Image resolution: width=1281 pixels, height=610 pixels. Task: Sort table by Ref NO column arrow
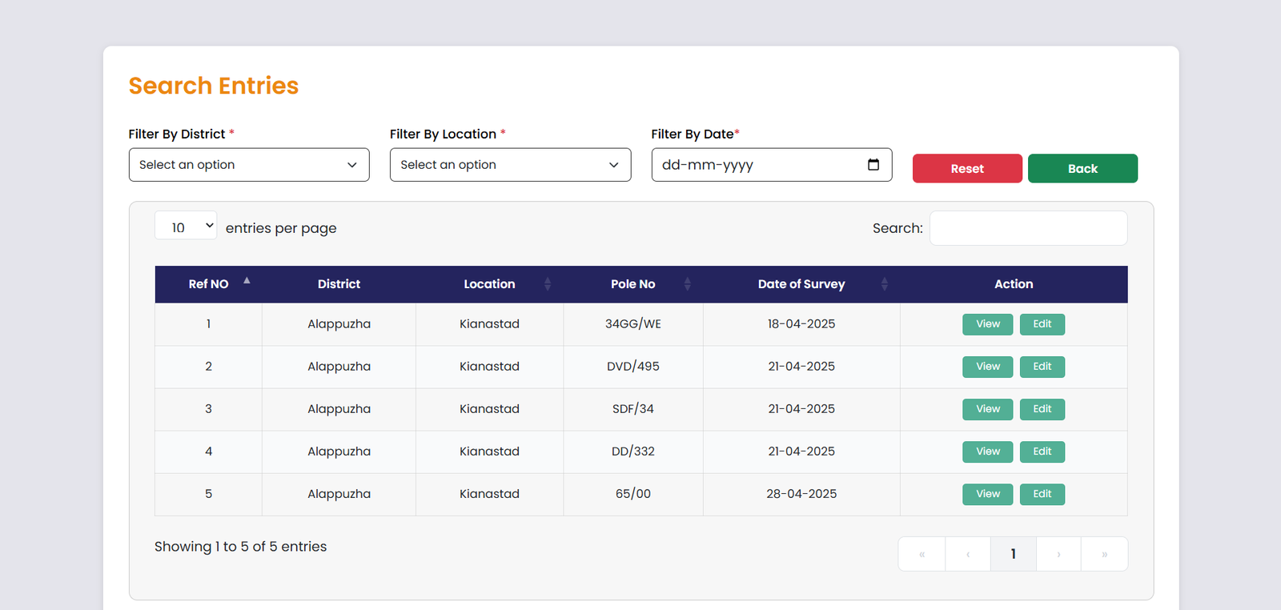(x=247, y=281)
